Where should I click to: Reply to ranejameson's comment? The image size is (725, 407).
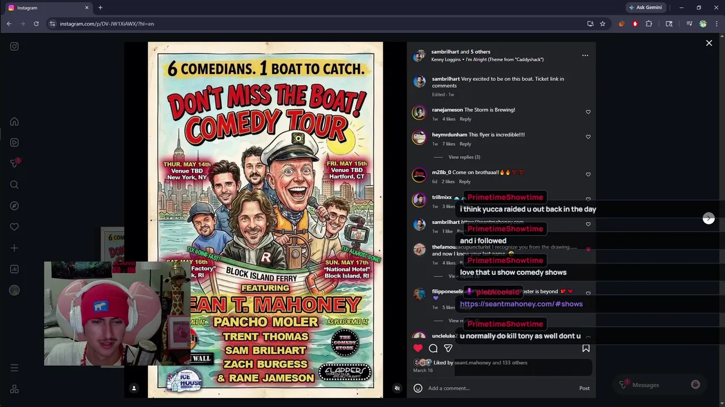pos(466,119)
